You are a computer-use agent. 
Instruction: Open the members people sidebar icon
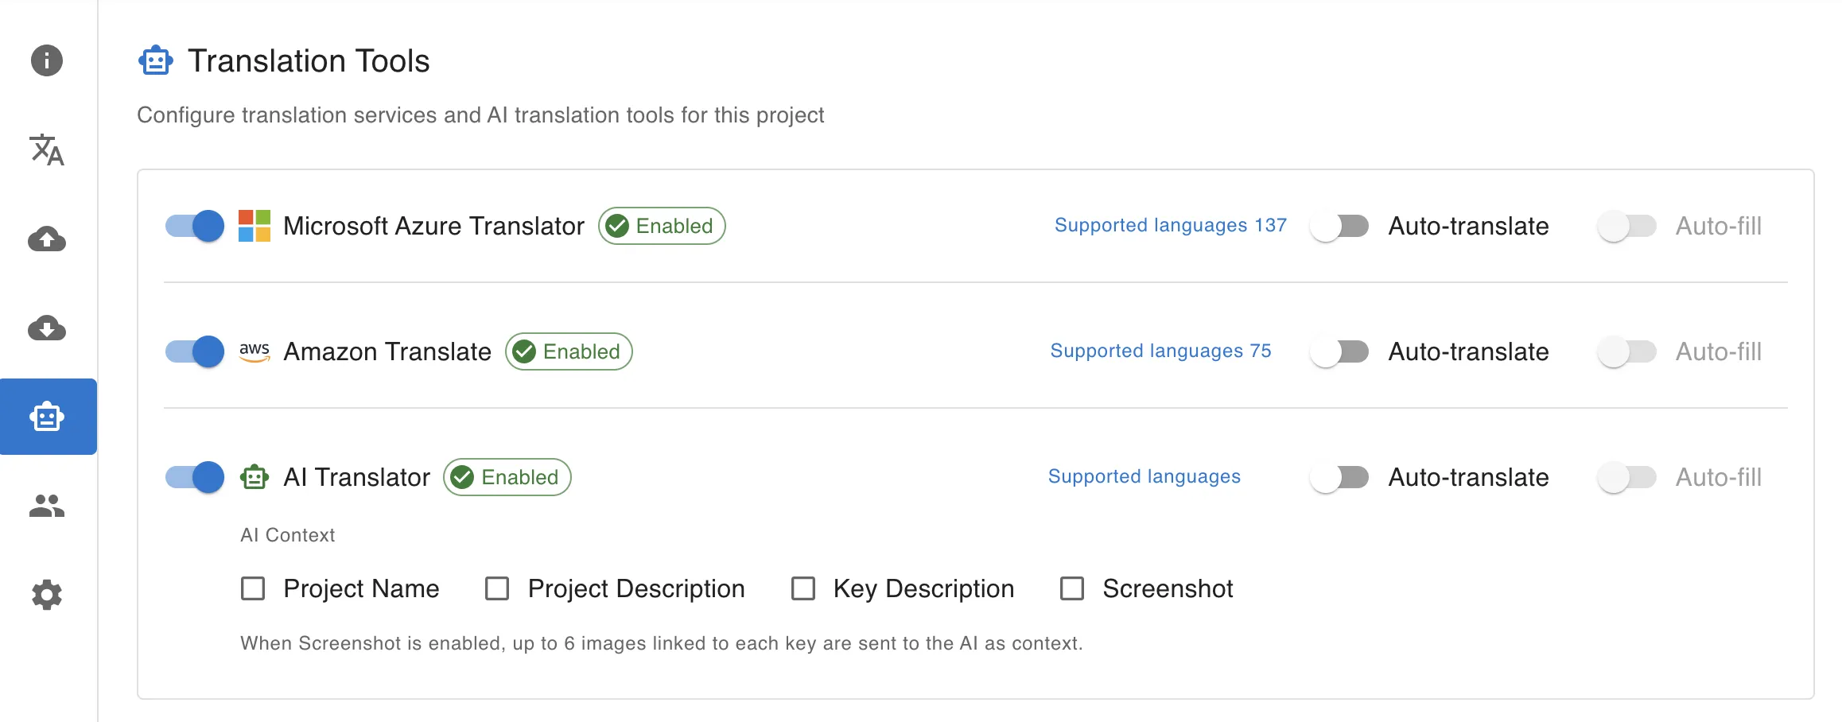(47, 506)
